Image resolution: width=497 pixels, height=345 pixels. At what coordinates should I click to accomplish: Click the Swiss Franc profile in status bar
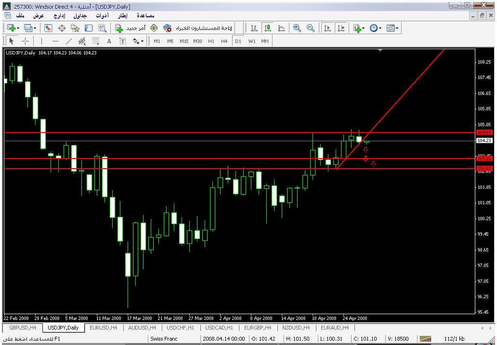tap(164, 339)
